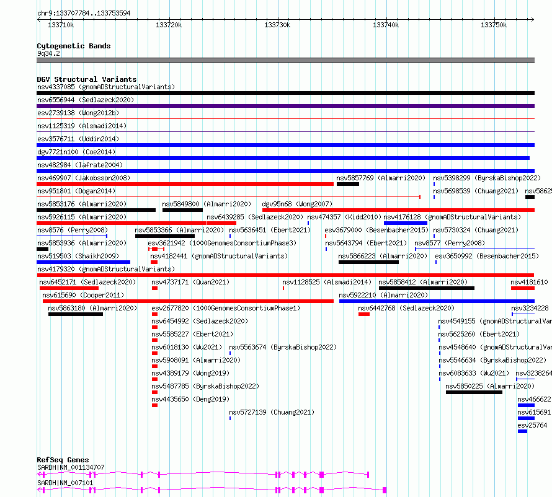Click nsv5853366 (Almarri2020) label
The width and height of the screenshot is (552, 497).
(179, 230)
